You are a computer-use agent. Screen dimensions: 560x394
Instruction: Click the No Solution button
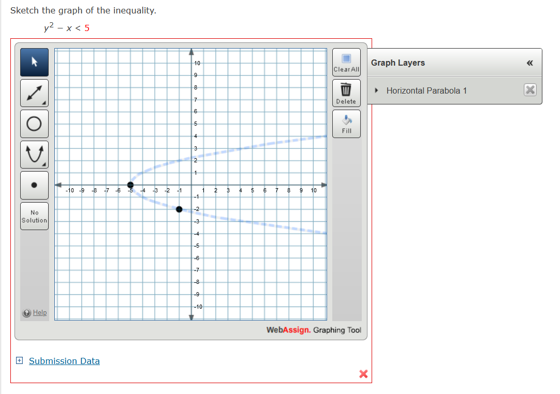tap(34, 216)
